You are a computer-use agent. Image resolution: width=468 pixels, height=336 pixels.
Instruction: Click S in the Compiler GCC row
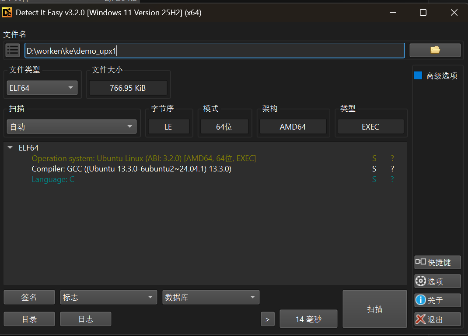374,169
